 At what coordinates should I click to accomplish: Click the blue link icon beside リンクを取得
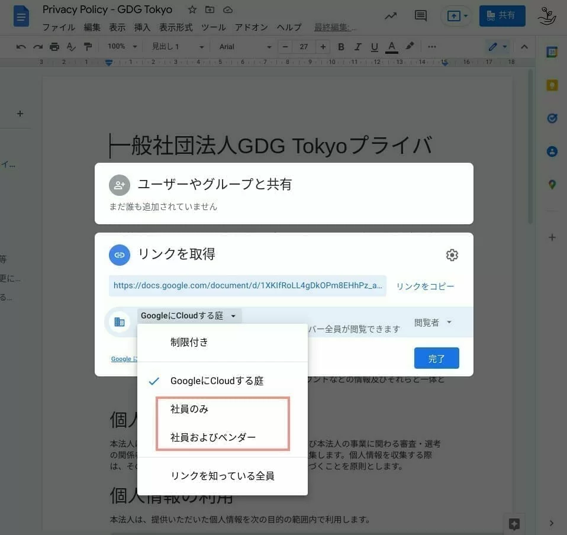pos(120,255)
